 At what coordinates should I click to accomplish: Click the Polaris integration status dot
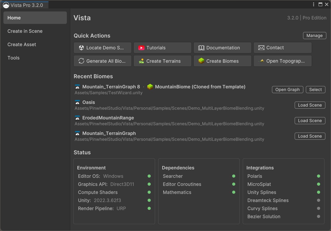pyautogui.click(x=318, y=176)
